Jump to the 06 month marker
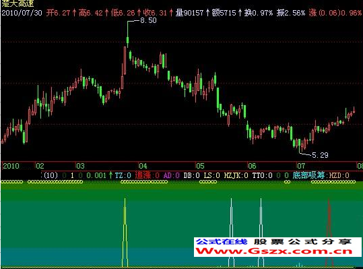363x269 pixels. (252, 166)
